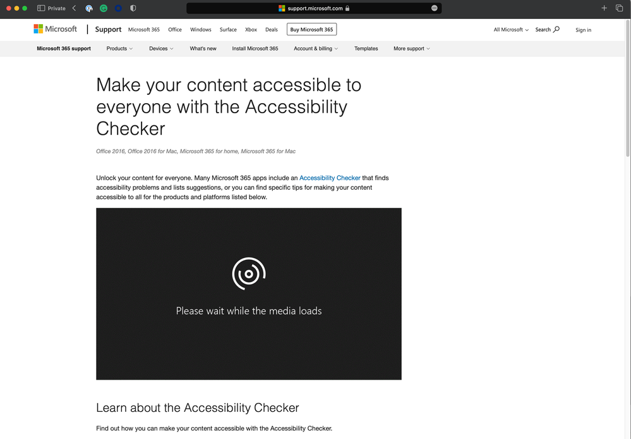Viewport: 631px width, 439px height.
Task: Expand Account & billing dropdown
Action: (316, 48)
